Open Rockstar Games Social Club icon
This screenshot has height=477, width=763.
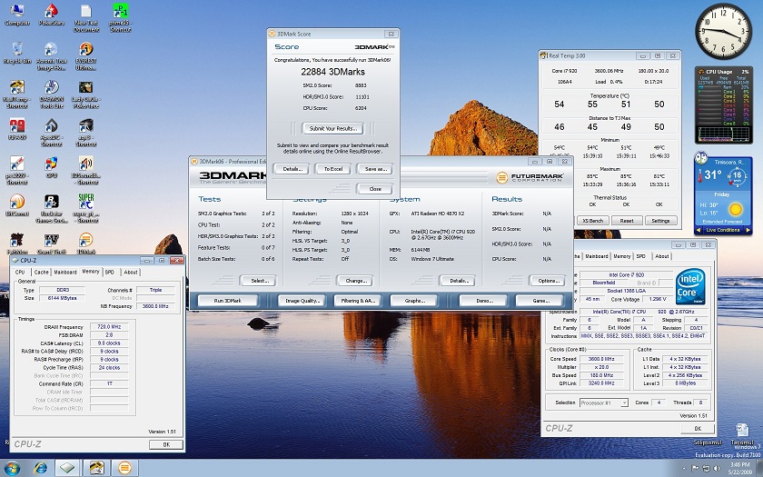tap(51, 208)
